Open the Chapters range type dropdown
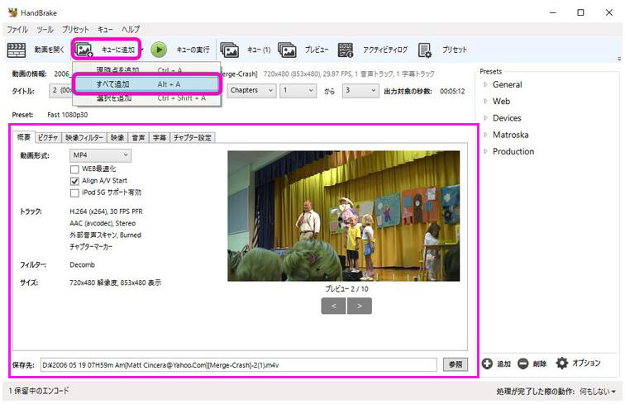 point(250,90)
